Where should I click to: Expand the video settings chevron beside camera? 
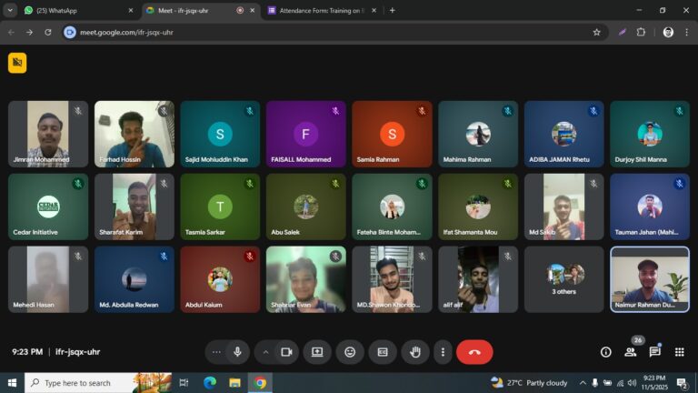(265, 352)
